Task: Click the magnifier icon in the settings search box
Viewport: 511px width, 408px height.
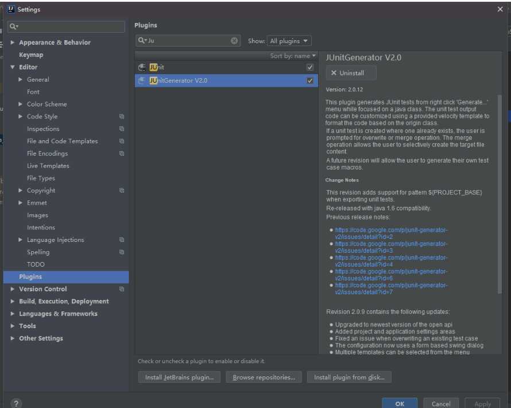Action: coord(14,26)
